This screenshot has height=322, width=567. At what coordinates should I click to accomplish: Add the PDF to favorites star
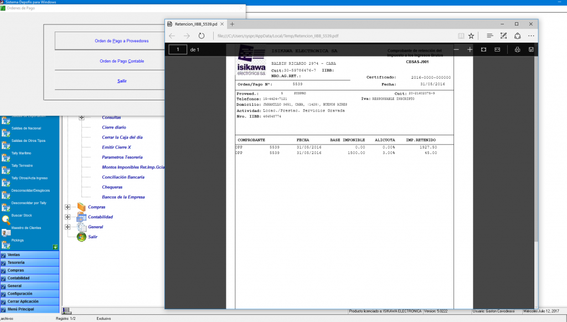coord(471,36)
